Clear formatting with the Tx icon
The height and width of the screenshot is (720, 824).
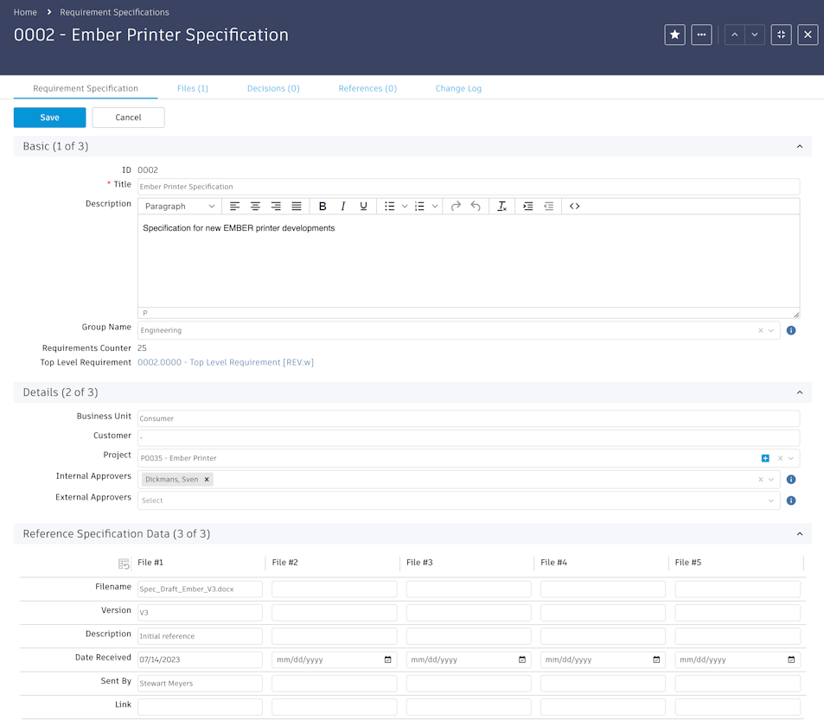coord(501,207)
